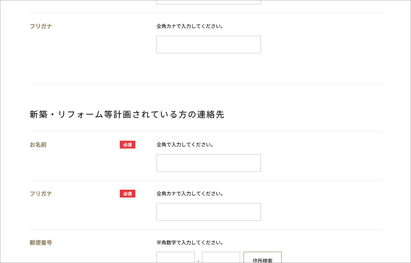The height and width of the screenshot is (263, 411).
Task: Click the 新築・リフォーム等計画されている方の連絡先 heading
Action: coord(127,115)
